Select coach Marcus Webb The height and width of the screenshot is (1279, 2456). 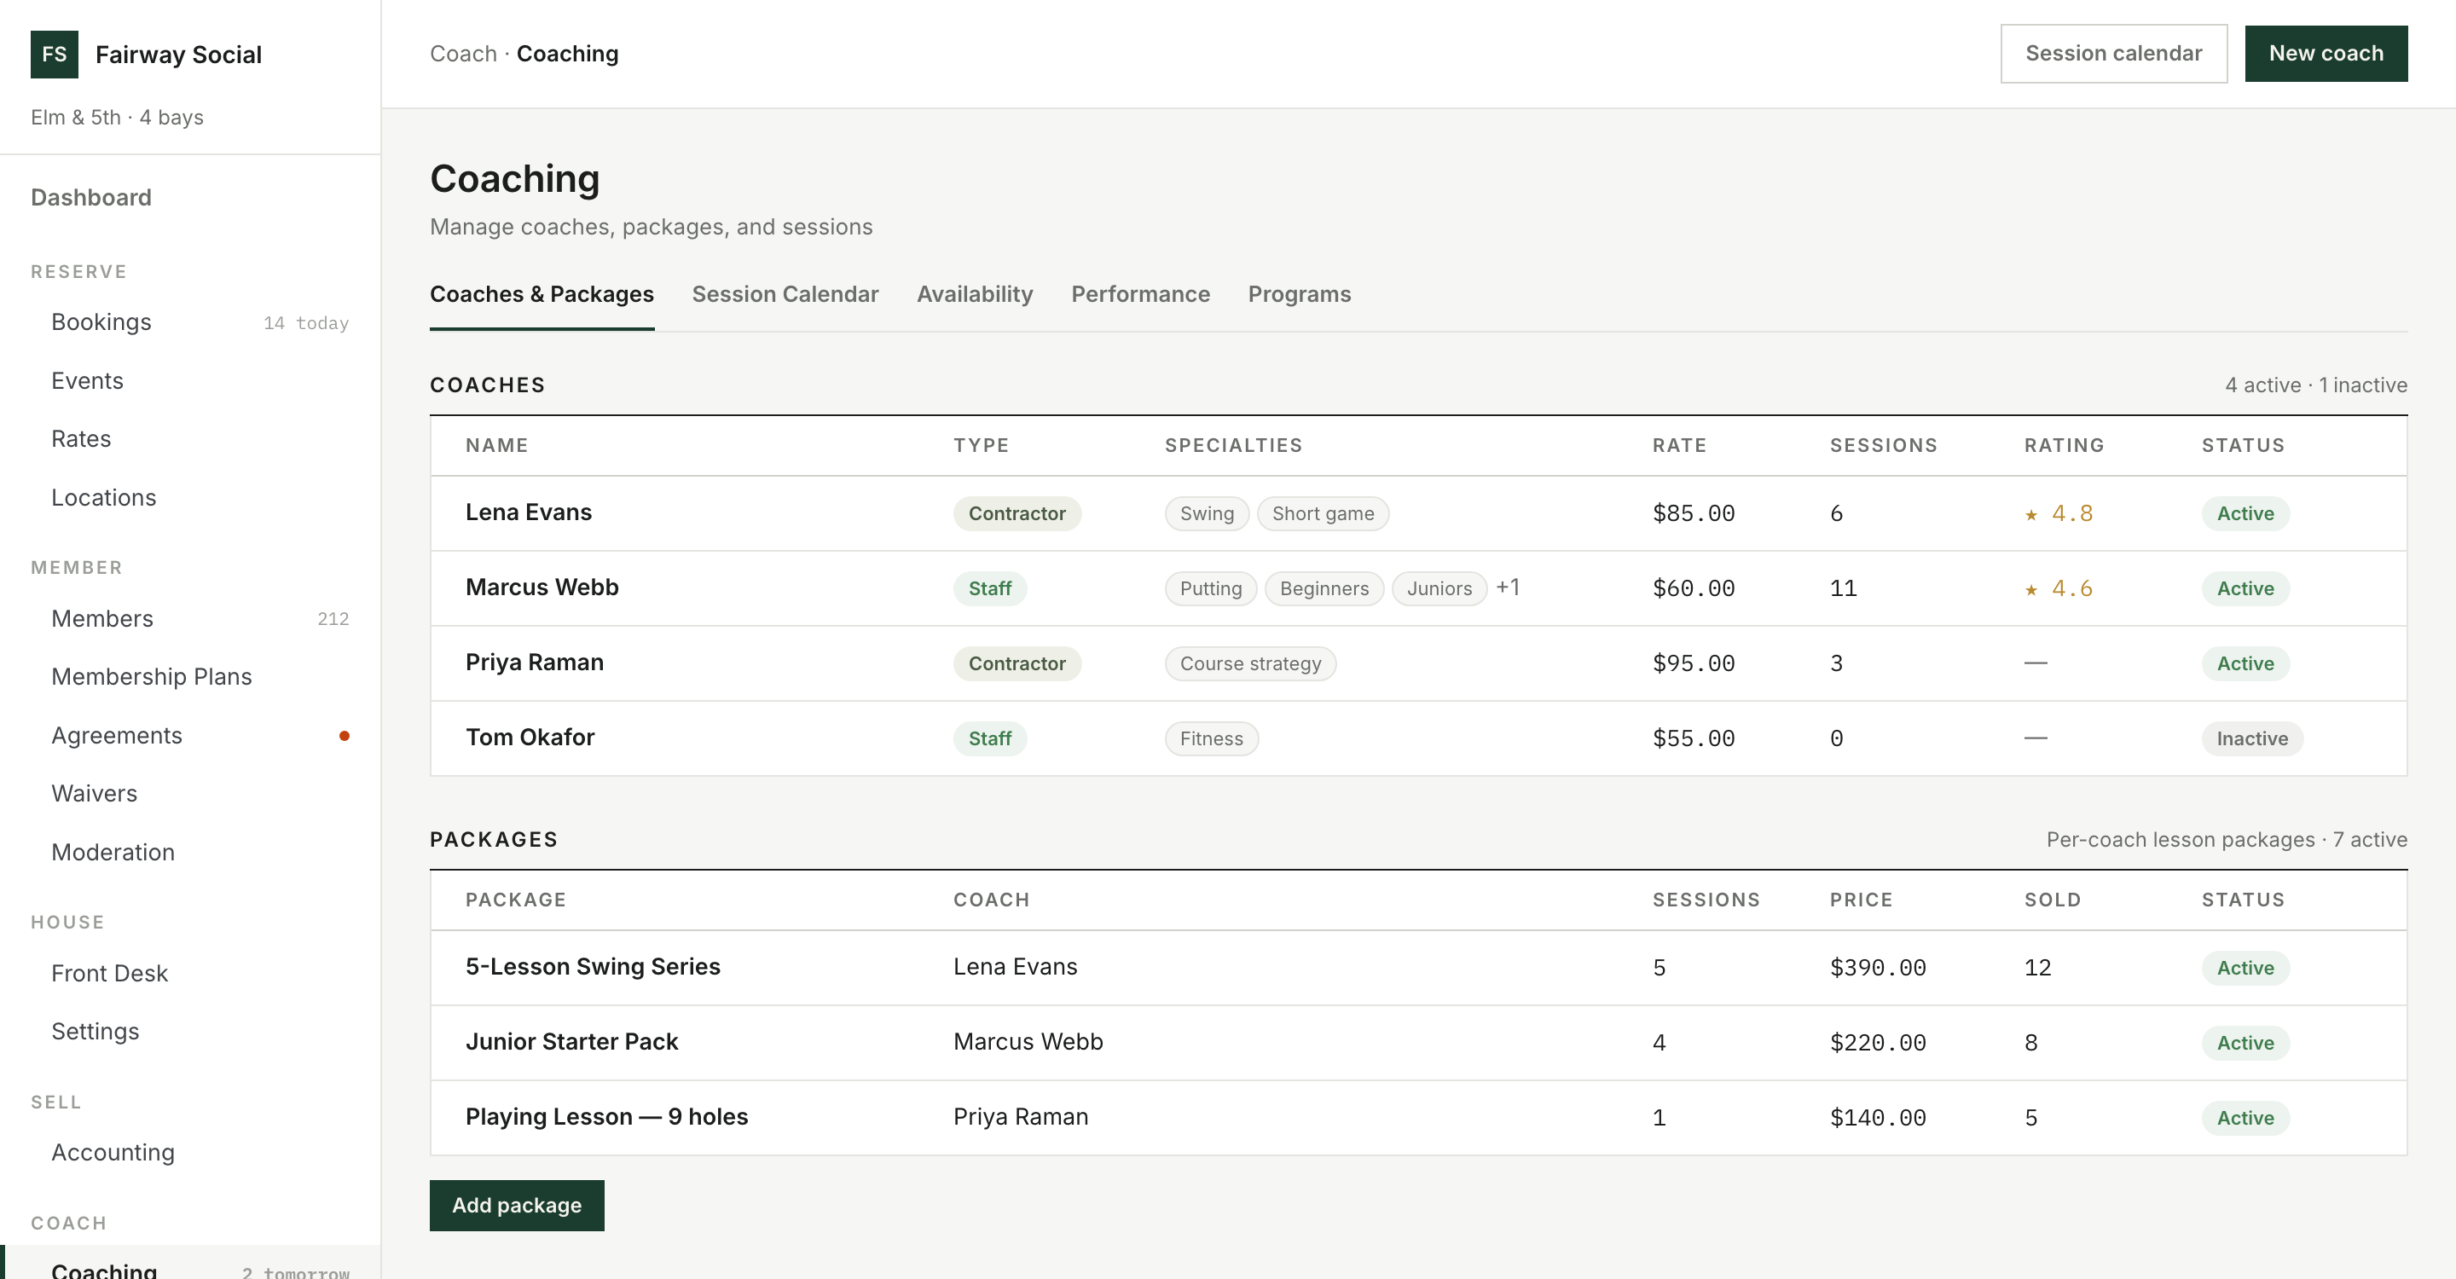point(1417,588)
